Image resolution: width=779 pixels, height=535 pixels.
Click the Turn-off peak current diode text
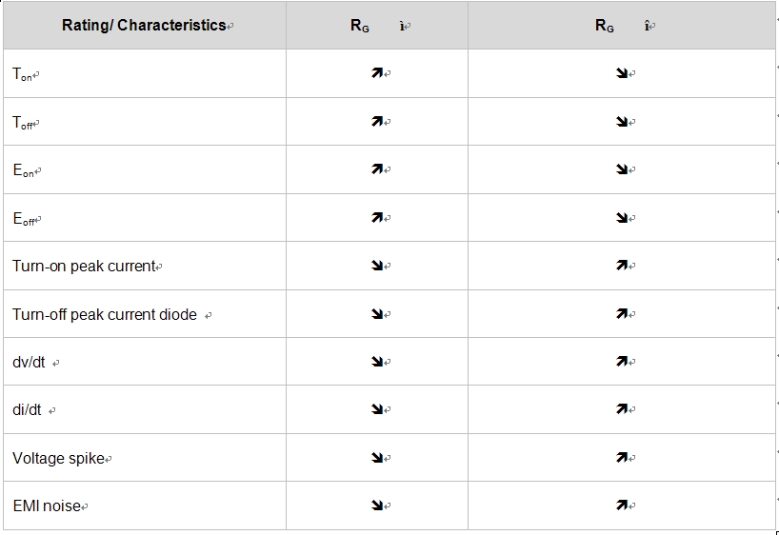coord(105,314)
